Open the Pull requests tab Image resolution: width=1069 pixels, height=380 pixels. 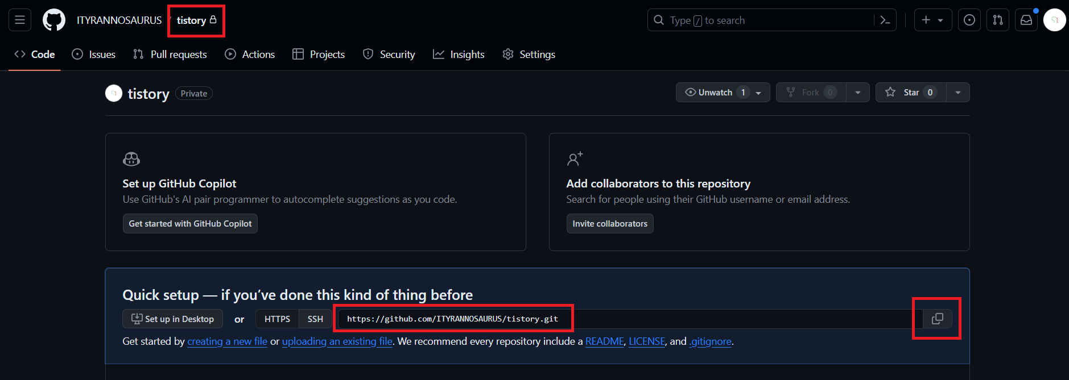click(x=170, y=54)
